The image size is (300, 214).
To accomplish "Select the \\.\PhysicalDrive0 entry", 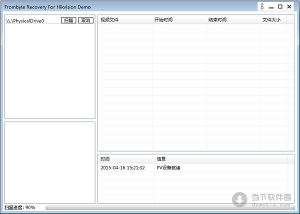I will pyautogui.click(x=25, y=21).
